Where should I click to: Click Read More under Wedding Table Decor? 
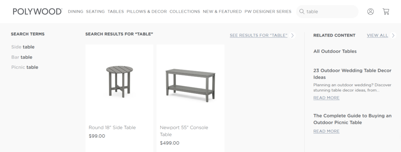(326, 98)
